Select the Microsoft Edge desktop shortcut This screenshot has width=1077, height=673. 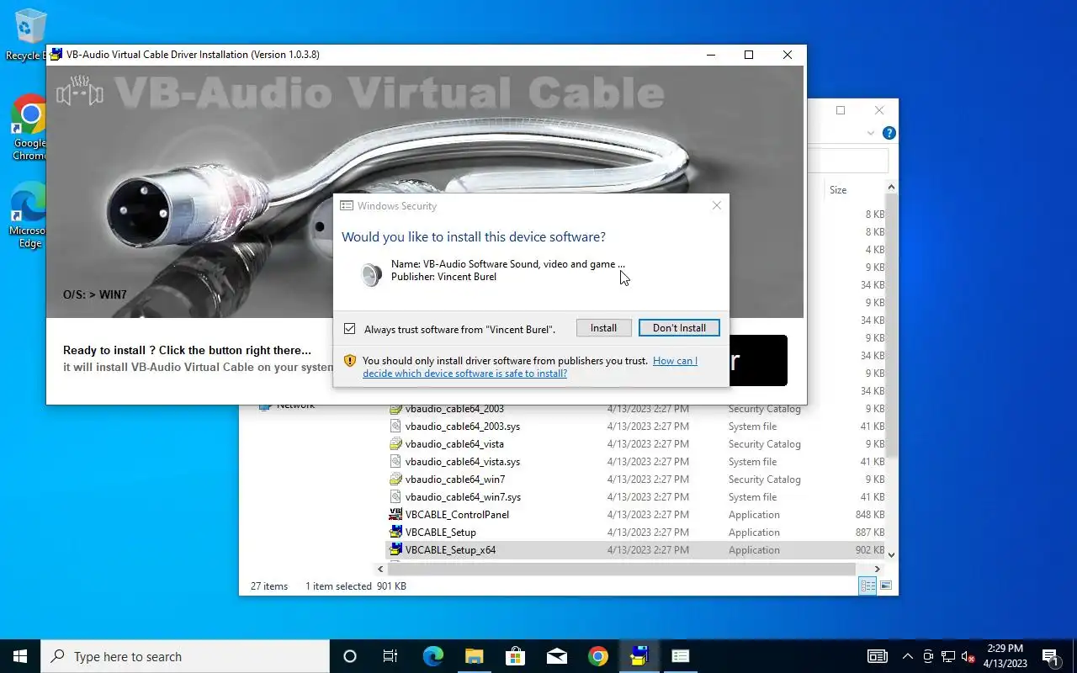click(29, 215)
